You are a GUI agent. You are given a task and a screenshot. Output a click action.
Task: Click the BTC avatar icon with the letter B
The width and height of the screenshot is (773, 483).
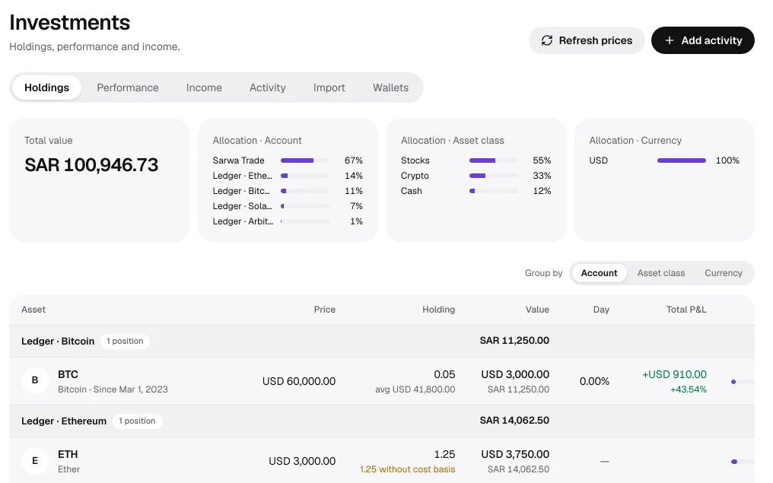[35, 380]
